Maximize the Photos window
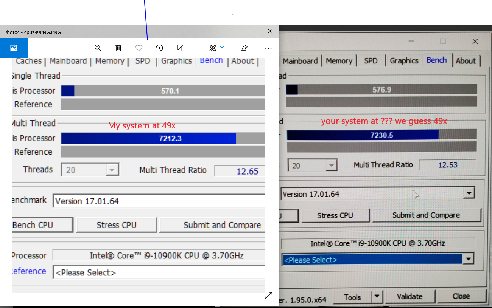 tap(252, 31)
